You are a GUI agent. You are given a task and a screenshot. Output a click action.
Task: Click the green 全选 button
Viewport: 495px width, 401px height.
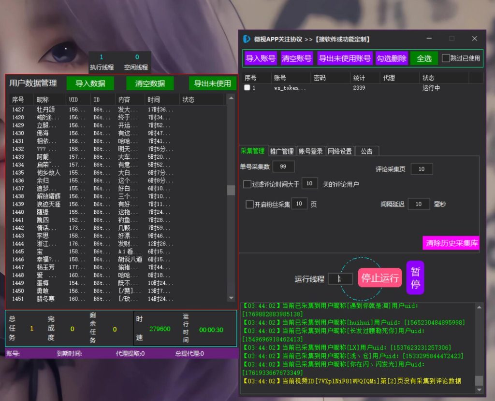(x=424, y=58)
